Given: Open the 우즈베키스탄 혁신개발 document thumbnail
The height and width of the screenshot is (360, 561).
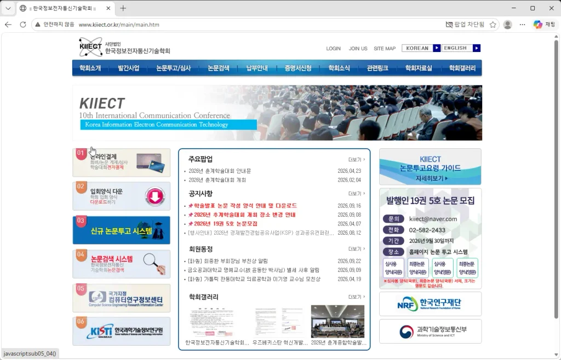Looking at the screenshot, I should tap(279, 322).
